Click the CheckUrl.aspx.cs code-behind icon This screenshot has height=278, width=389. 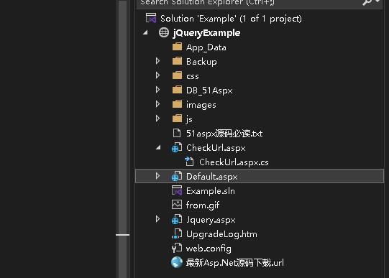[189, 162]
